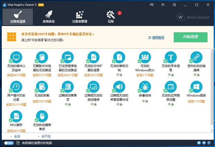
Task: Open the 无效的文件扩展名信息 document icon
Action: point(94,57)
